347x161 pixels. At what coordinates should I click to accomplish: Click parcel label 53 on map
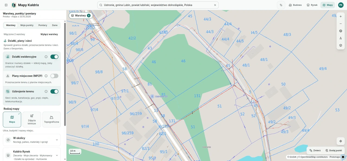(x=337, y=110)
